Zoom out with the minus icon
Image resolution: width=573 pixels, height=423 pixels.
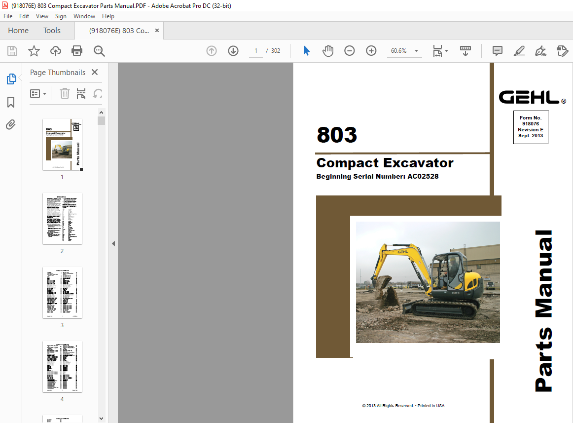pyautogui.click(x=349, y=51)
